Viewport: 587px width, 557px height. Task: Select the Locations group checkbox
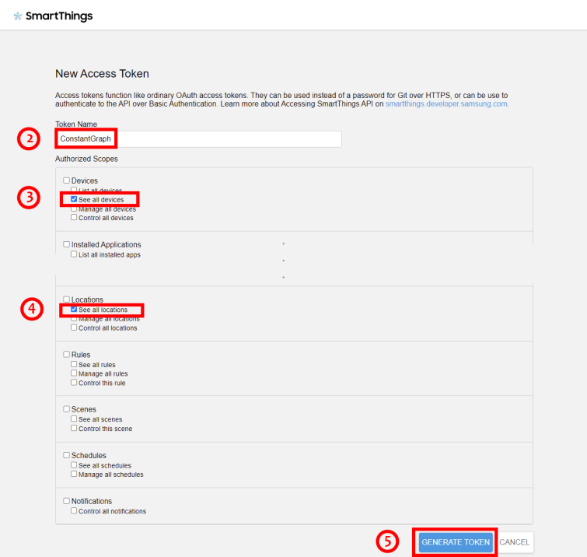pos(67,300)
